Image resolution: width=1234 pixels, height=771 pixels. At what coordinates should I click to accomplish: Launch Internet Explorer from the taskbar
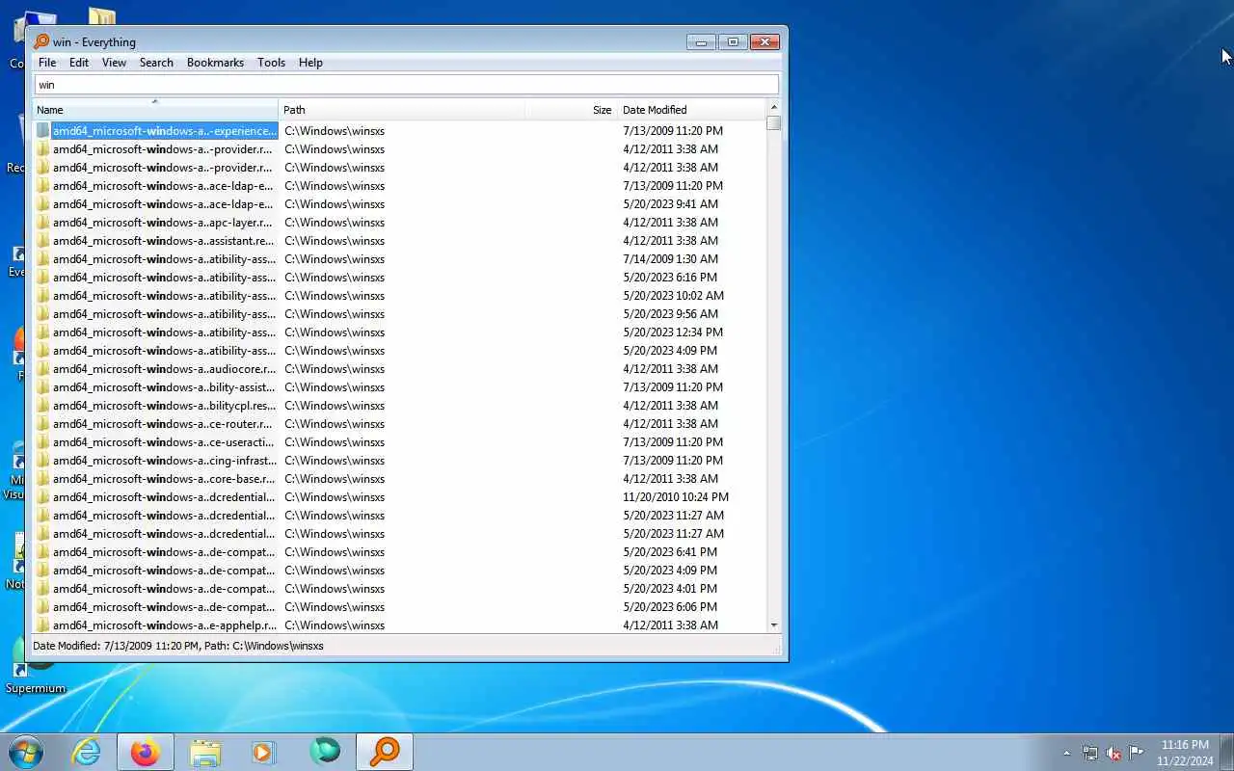[87, 752]
